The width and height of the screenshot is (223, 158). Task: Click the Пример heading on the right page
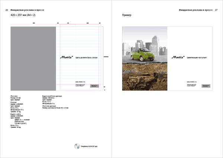pyautogui.click(x=126, y=15)
